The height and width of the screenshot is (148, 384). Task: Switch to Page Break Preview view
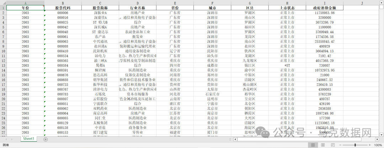[x=333, y=145]
